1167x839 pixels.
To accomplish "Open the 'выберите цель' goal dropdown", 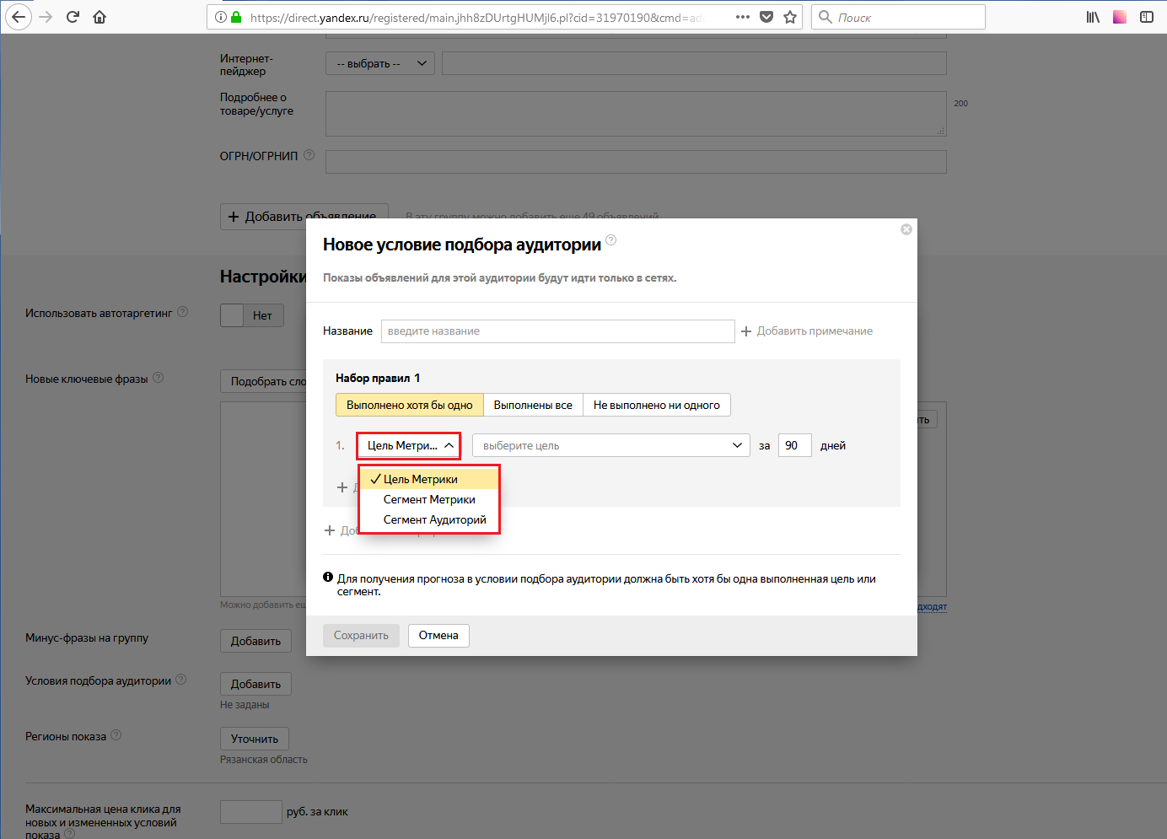I will (611, 445).
